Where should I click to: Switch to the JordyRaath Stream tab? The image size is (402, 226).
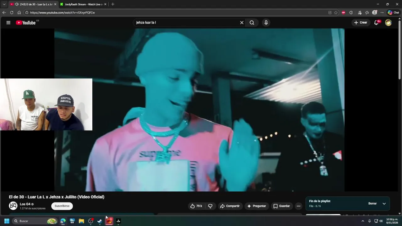(x=83, y=4)
